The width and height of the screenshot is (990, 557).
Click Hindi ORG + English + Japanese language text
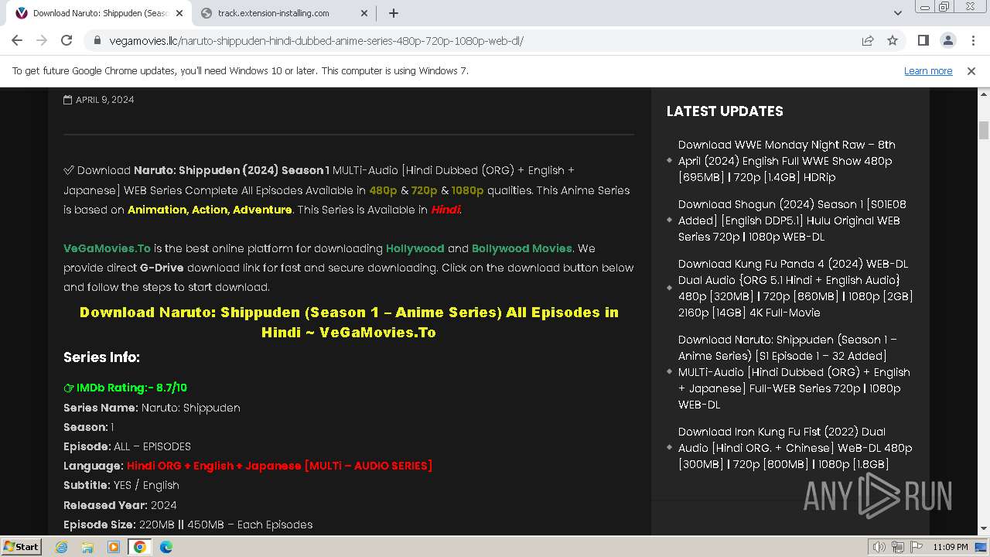click(x=279, y=466)
